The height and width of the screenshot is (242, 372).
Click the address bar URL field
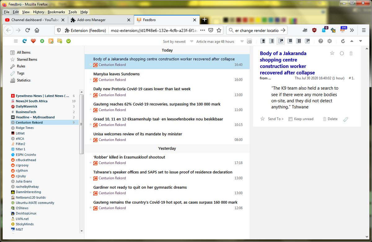point(154,30)
